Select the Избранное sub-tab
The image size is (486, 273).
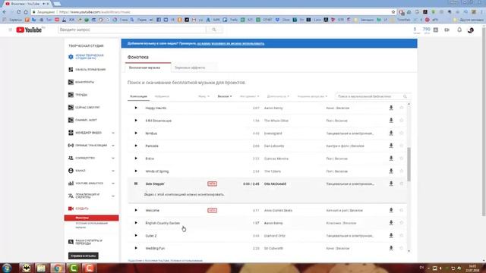pos(162,96)
